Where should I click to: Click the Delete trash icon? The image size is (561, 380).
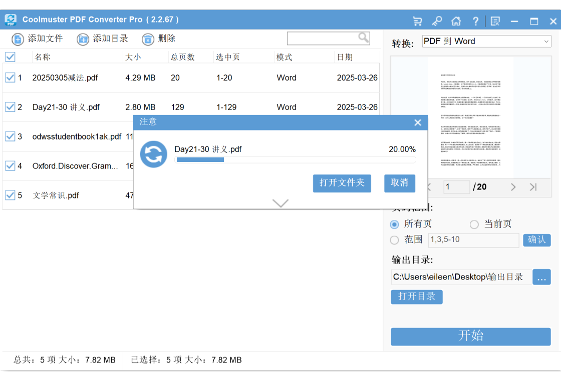click(x=148, y=38)
